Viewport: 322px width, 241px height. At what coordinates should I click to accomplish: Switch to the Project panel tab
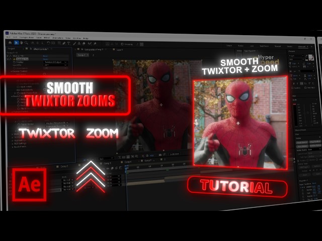click(x=11, y=49)
